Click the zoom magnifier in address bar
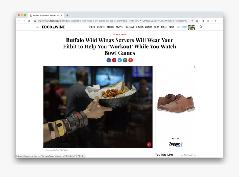The image size is (239, 177). click(x=192, y=21)
